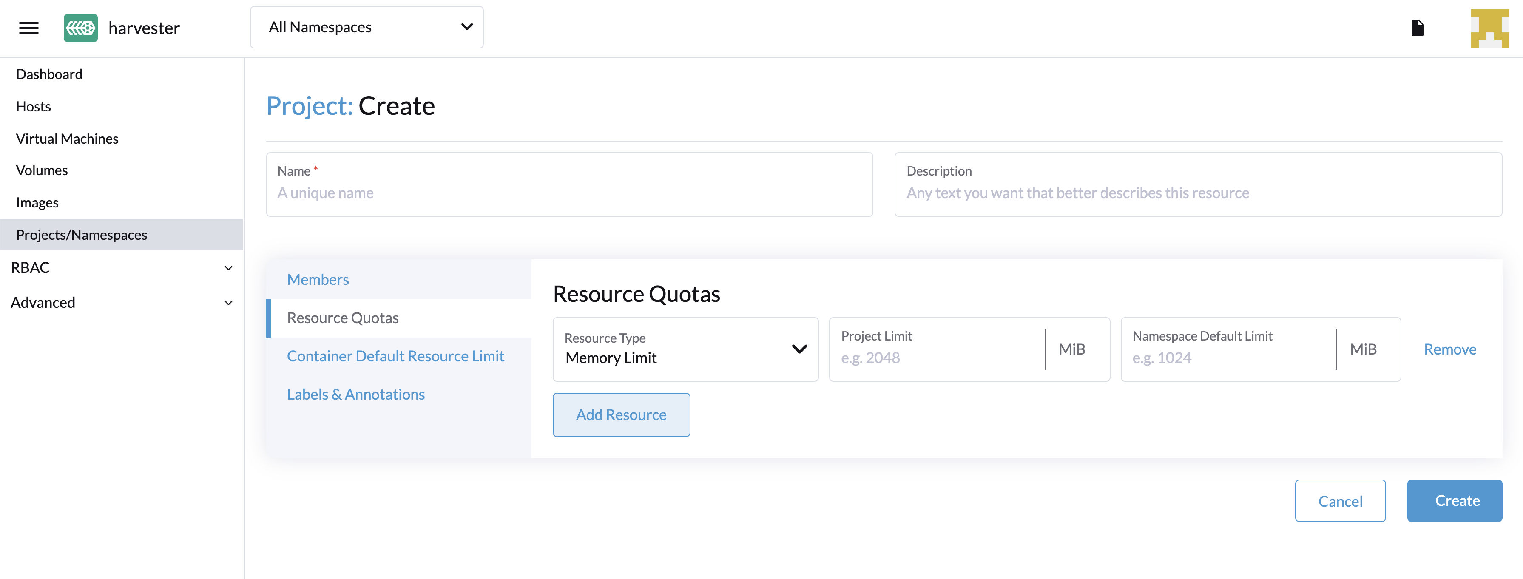The image size is (1523, 579).
Task: Click the green Harvester logo icon
Action: pyautogui.click(x=80, y=28)
